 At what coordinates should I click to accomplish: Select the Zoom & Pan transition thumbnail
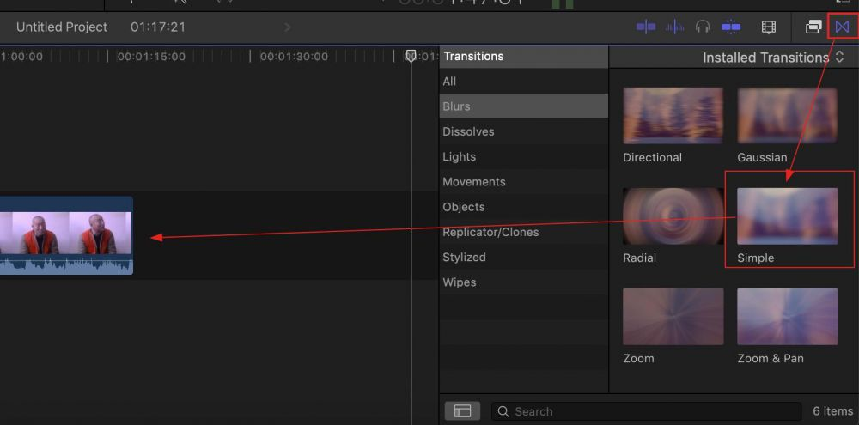[x=787, y=317]
